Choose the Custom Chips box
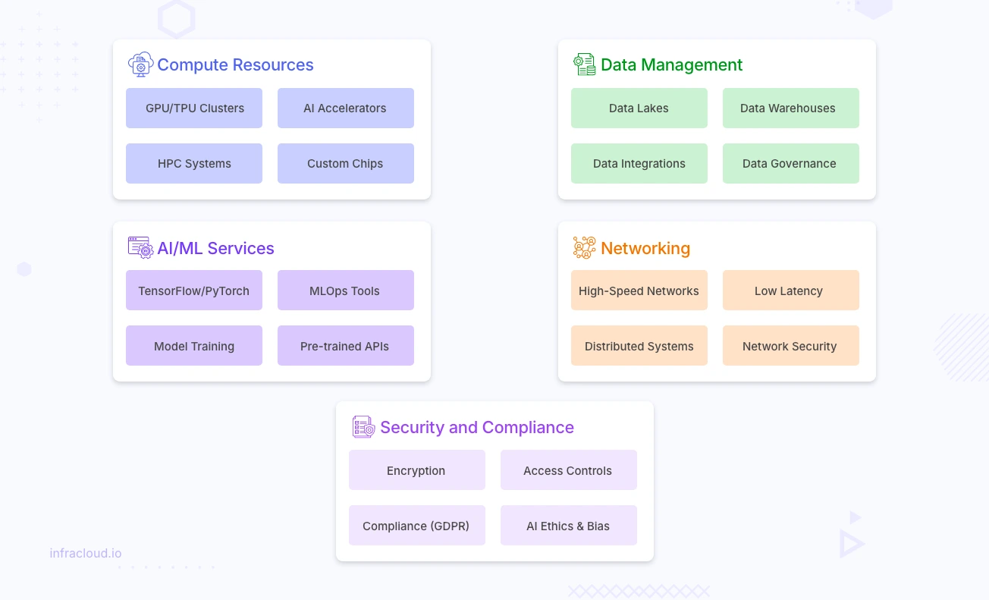989x600 pixels. [x=346, y=164]
